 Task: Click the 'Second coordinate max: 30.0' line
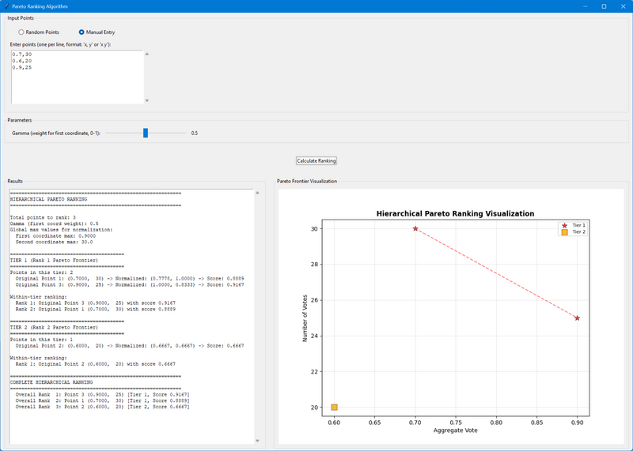pos(54,242)
